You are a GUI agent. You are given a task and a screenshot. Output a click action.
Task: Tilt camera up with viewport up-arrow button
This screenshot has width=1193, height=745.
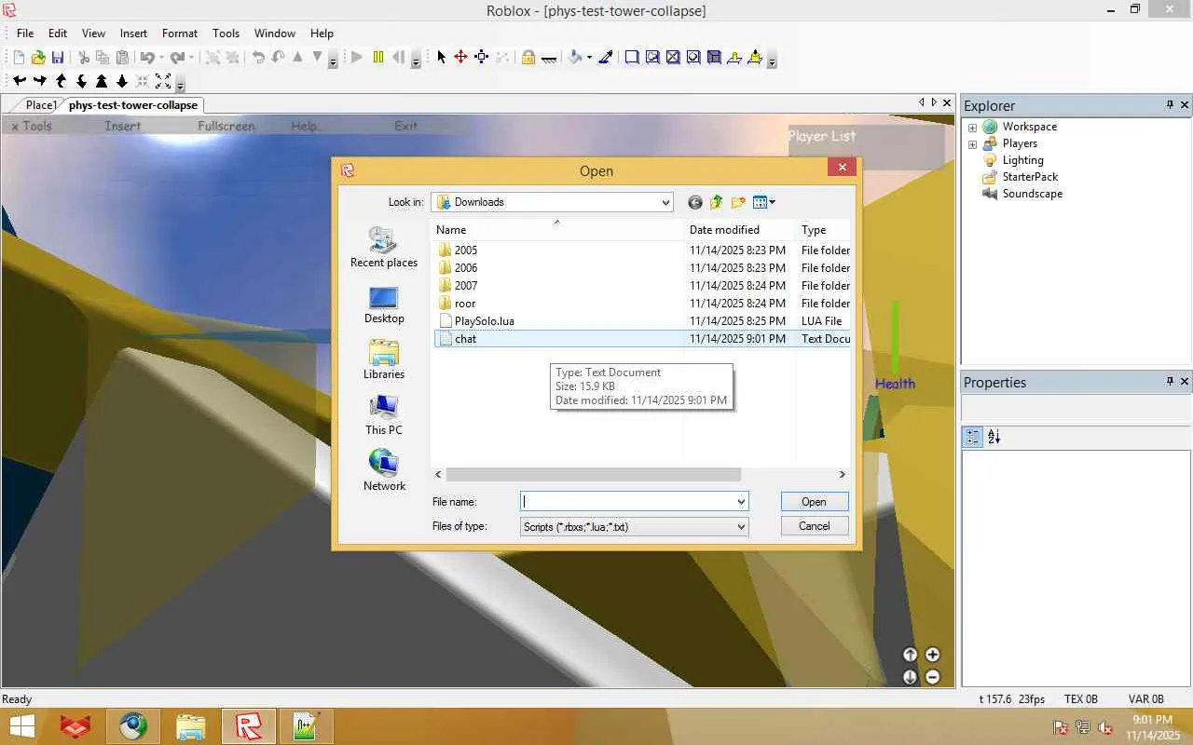(x=910, y=655)
